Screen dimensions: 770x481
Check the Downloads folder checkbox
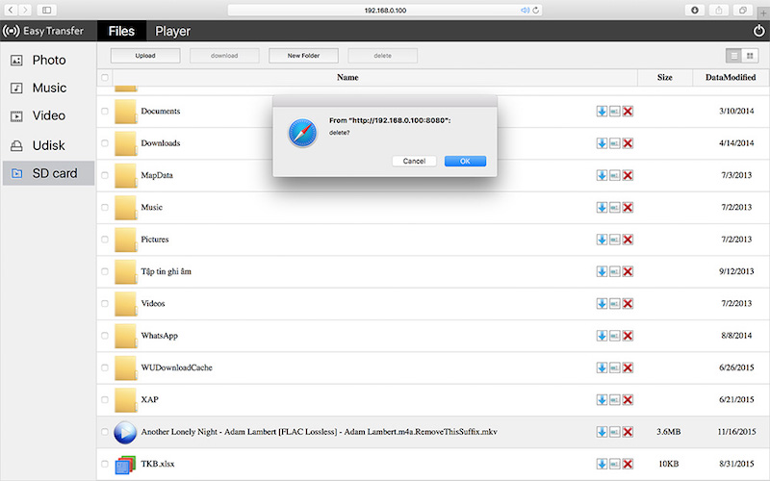pyautogui.click(x=105, y=143)
